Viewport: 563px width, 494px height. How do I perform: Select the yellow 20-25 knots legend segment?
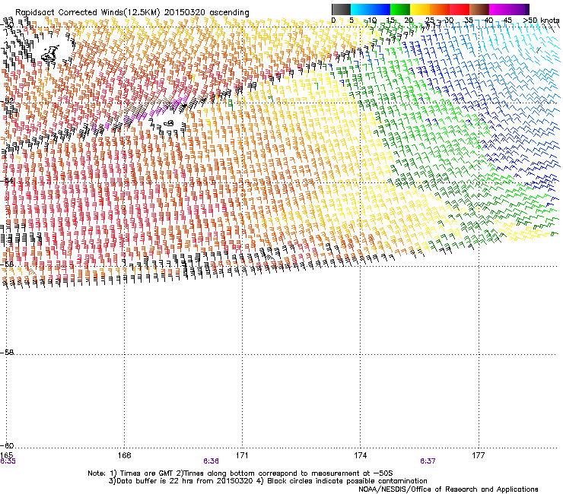coord(420,9)
